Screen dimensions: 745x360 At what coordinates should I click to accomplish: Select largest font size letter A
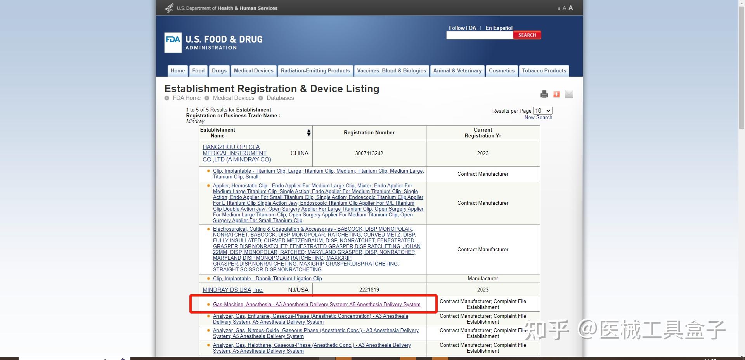(x=570, y=8)
